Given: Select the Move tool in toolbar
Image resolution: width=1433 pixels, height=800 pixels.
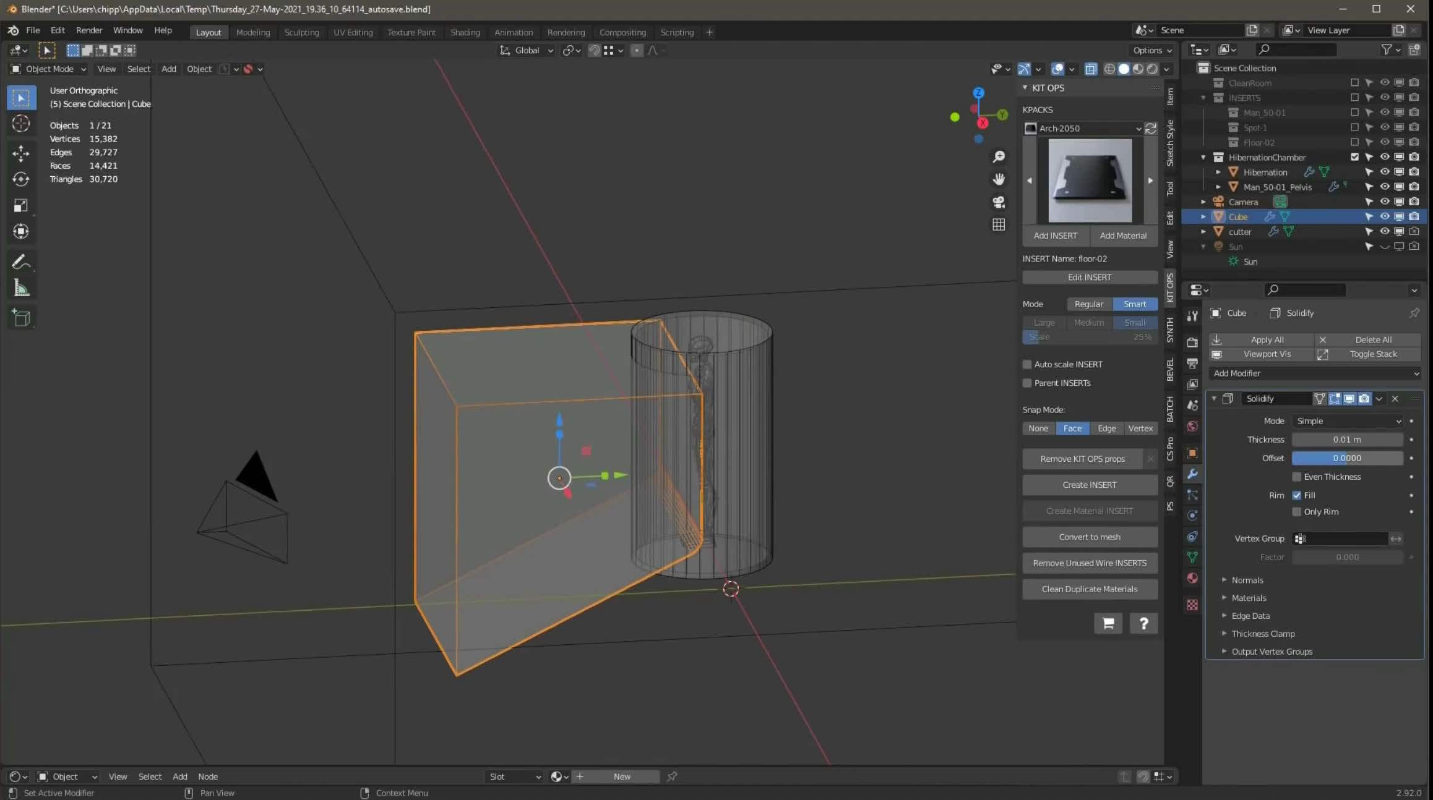Looking at the screenshot, I should click(x=21, y=153).
